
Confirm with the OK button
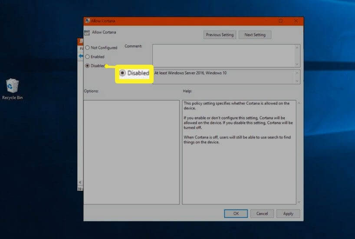[236, 214]
